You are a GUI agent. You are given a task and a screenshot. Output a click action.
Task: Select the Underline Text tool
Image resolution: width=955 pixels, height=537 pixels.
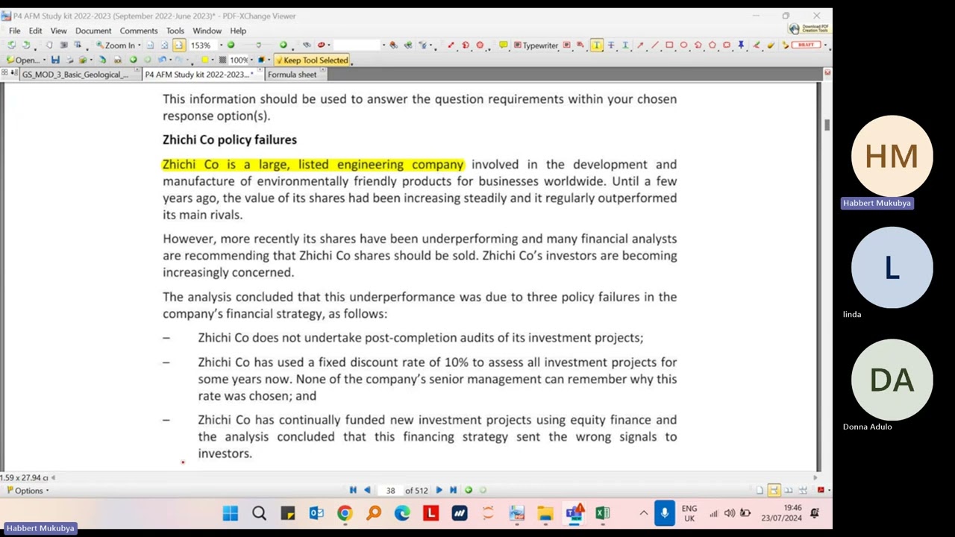click(x=625, y=45)
